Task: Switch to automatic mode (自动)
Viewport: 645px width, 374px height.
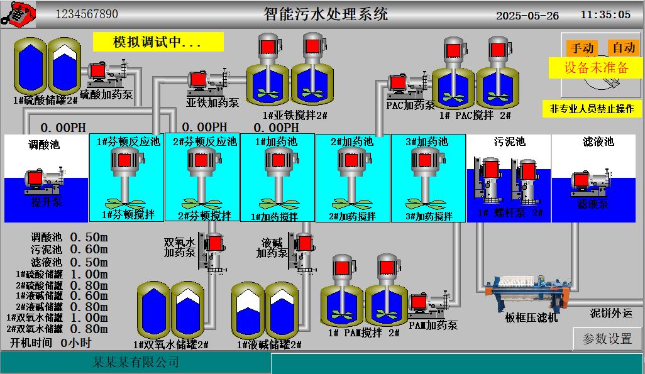Action: point(623,48)
